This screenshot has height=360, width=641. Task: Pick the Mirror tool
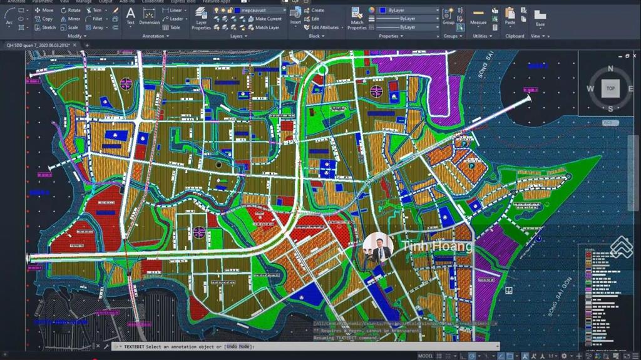pyautogui.click(x=70, y=19)
